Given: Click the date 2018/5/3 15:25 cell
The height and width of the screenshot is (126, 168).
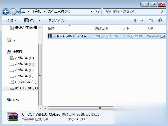Looking at the screenshot, I should pos(106,36).
